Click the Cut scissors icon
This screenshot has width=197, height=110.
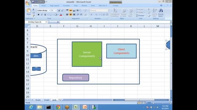[34, 9]
